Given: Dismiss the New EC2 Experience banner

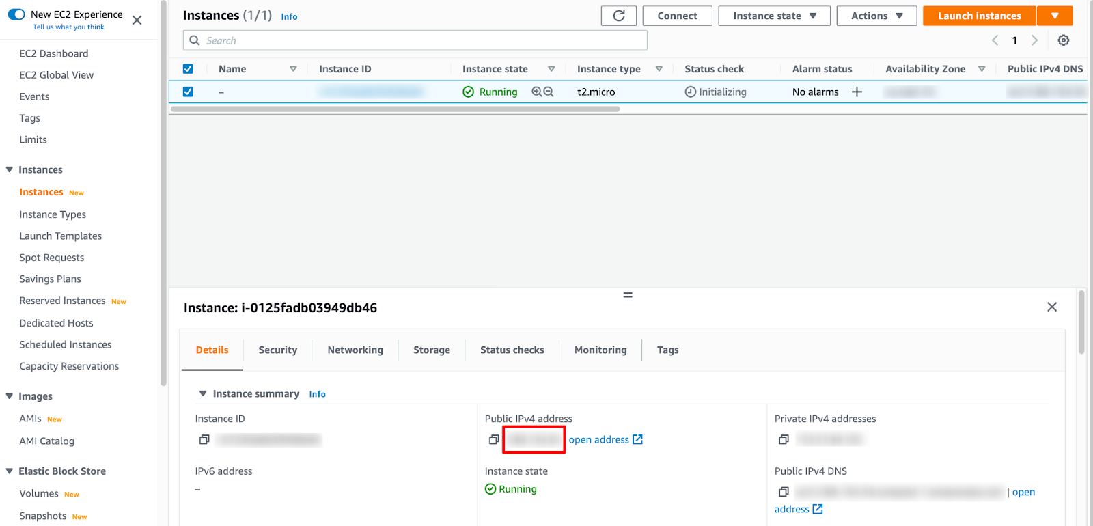Looking at the screenshot, I should click(137, 20).
